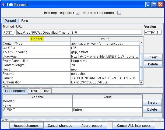Click the Keep-Alive value cell
Viewport: 165px width, 130px height.
tap(105, 61)
